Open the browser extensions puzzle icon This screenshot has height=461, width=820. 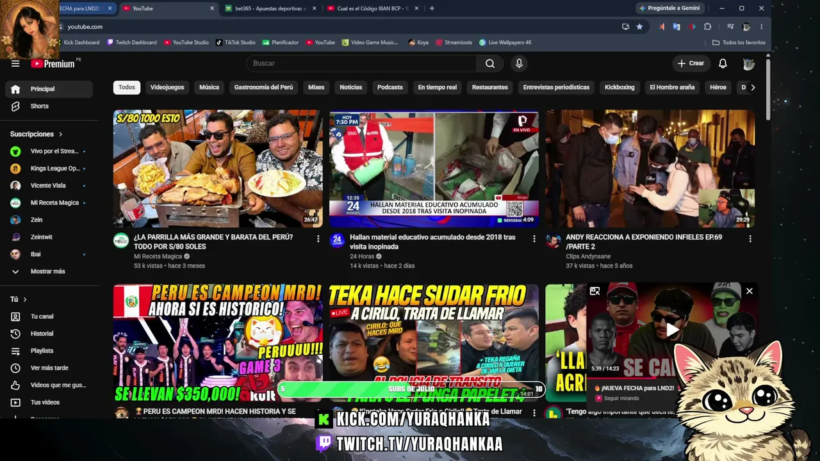[x=707, y=27]
